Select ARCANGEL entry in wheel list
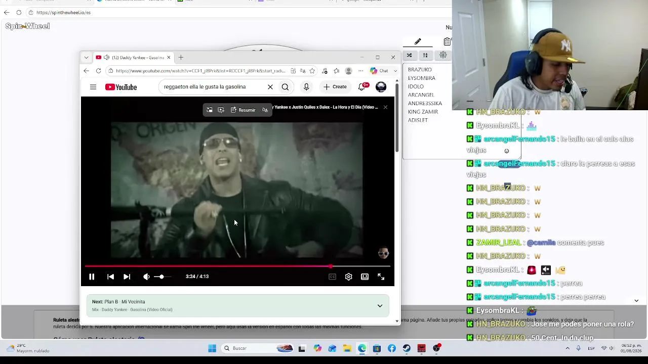648x364 pixels. click(421, 95)
